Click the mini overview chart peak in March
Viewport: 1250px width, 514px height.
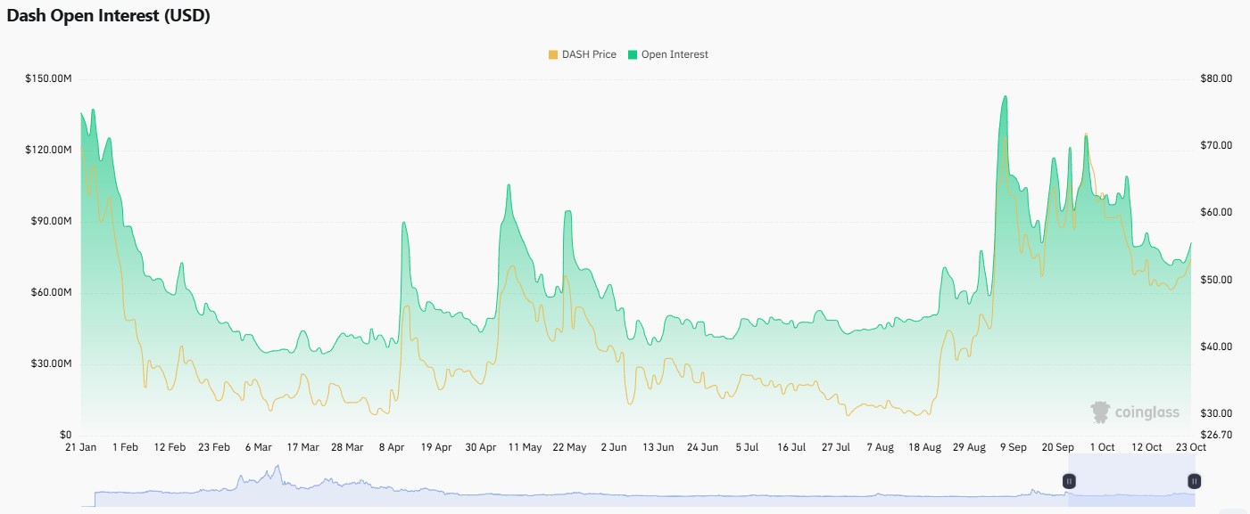pyautogui.click(x=277, y=467)
